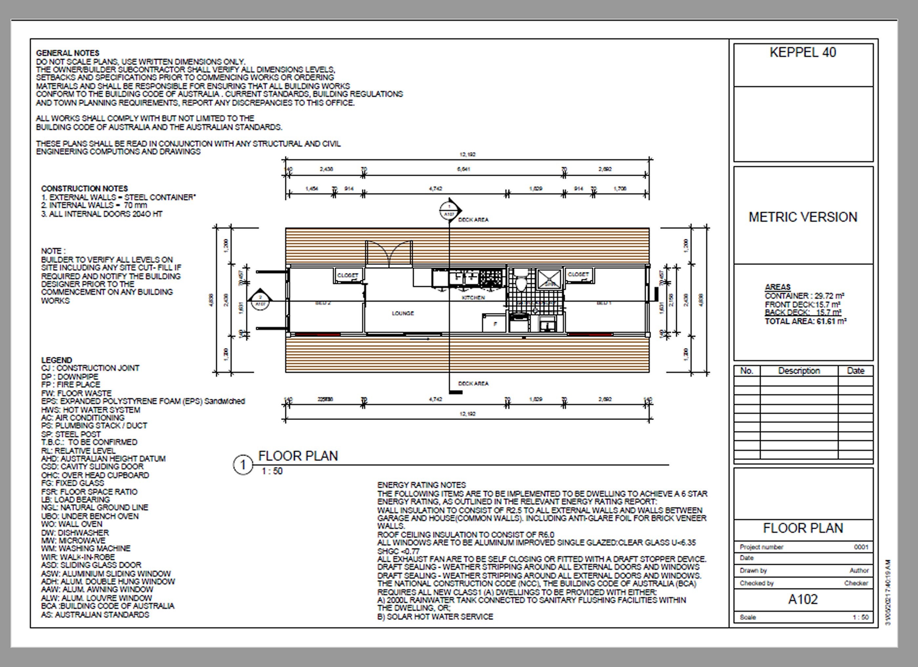Click the circled view number 1 by FLOOR PLAN title
Screen dimensions: 918x667
(243, 465)
